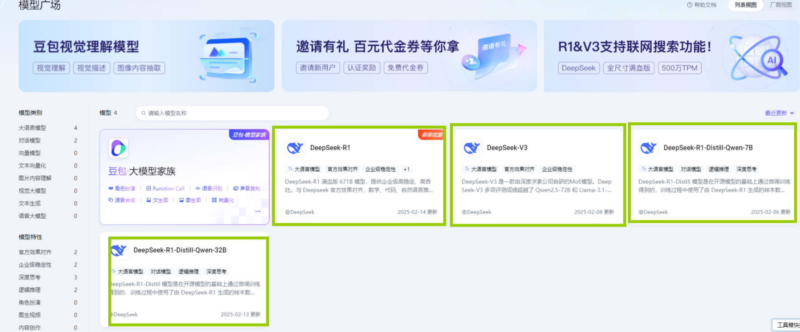Click the chevron next to 最近更新
Viewport: 800px width, 332px height.
(792, 113)
